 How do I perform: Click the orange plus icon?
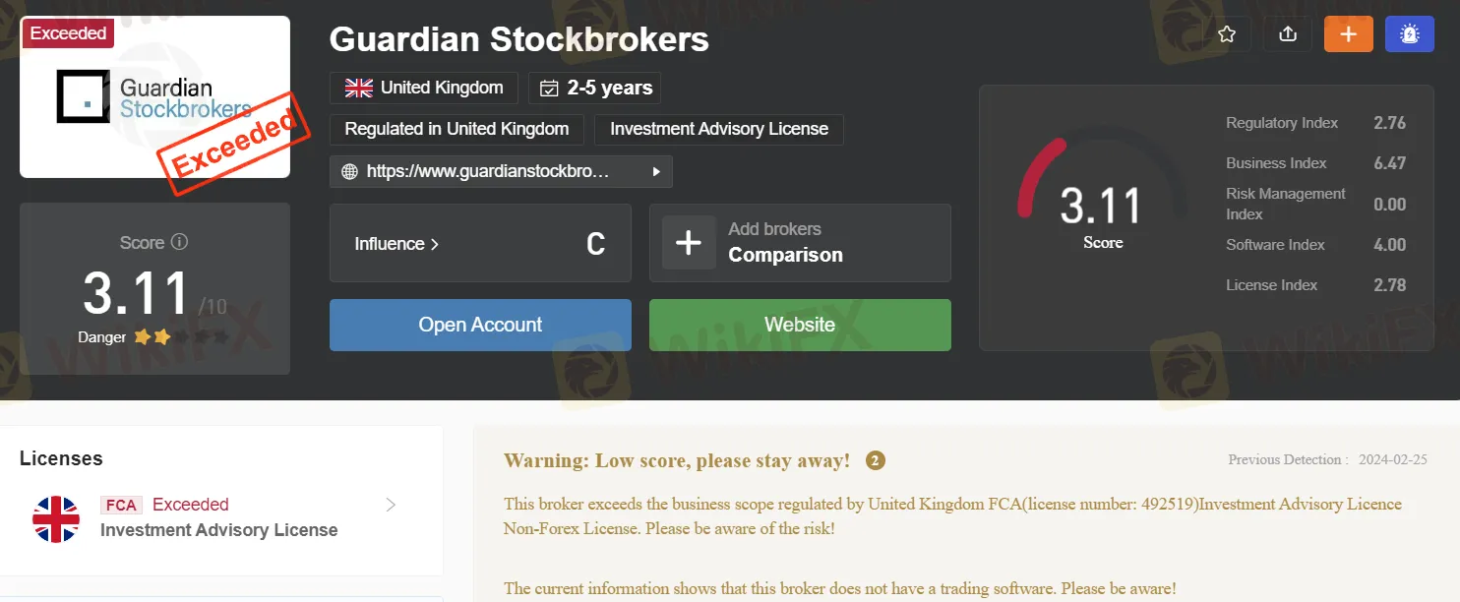point(1348,34)
